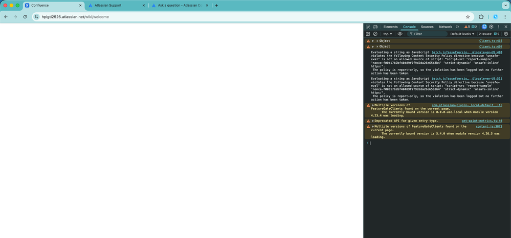This screenshot has width=511, height=238.
Task: Expand the FeatureGateClients warning linked to content.js:3873
Action: pos(373,126)
